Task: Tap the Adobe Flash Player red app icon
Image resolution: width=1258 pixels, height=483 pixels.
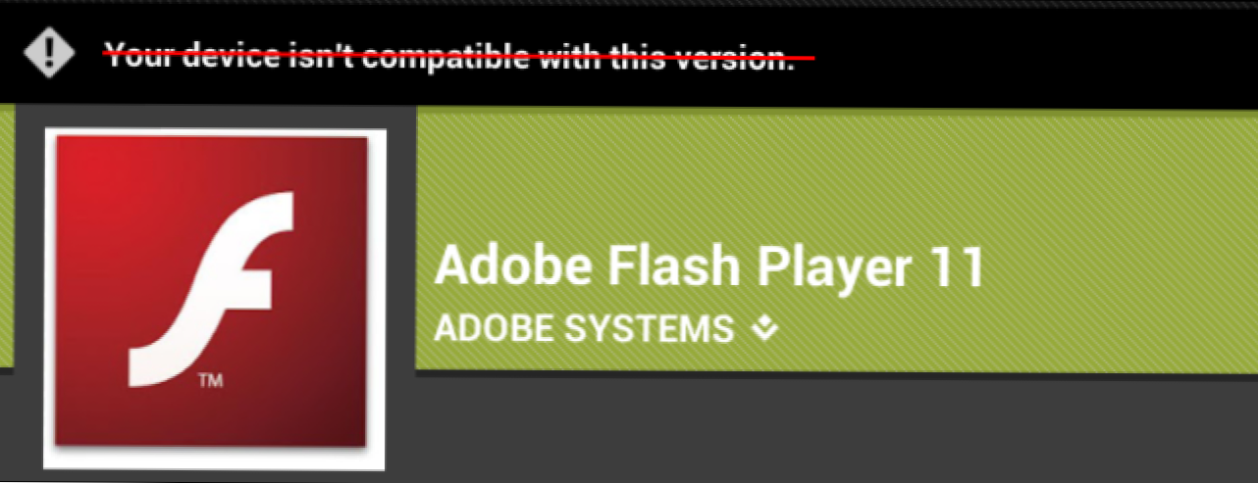Action: pos(213,292)
